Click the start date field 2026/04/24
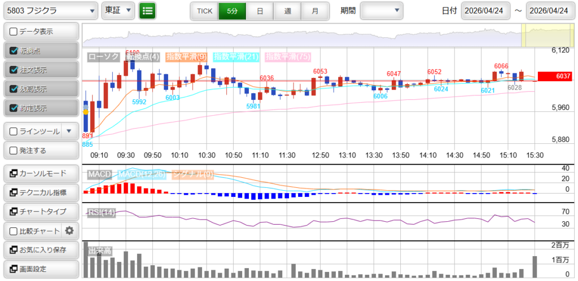 point(485,10)
